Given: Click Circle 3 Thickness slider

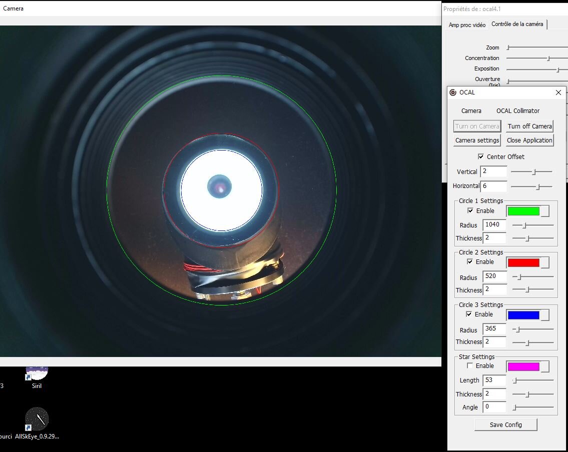Looking at the screenshot, I should (533, 342).
